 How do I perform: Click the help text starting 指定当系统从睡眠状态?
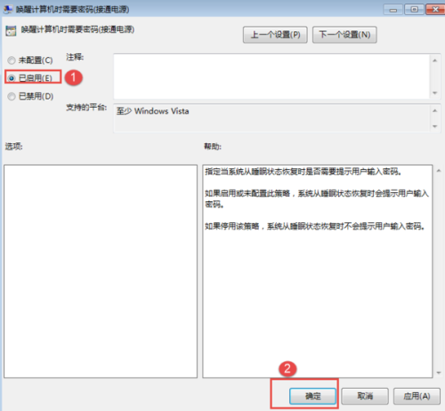303,172
